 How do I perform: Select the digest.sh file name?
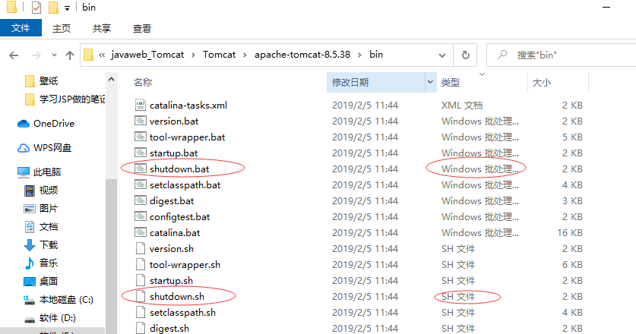169,329
